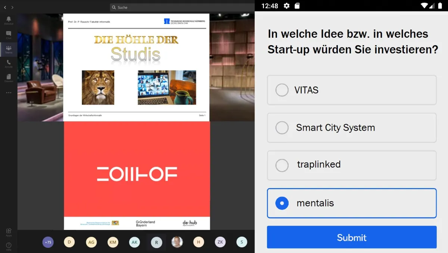448x253 pixels.
Task: Open the Apps icon in sidebar
Action: 9,232
